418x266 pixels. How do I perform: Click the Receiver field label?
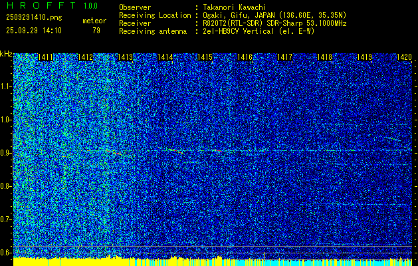(x=135, y=23)
